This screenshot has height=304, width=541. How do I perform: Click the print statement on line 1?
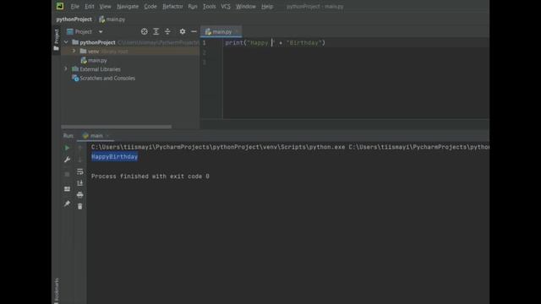click(275, 43)
